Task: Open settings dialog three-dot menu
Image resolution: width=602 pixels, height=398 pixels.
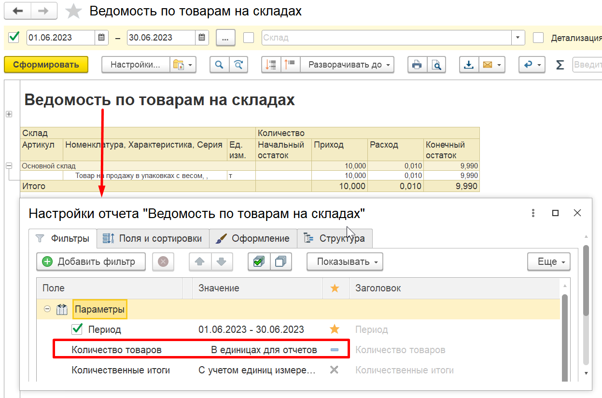Action: (x=533, y=213)
